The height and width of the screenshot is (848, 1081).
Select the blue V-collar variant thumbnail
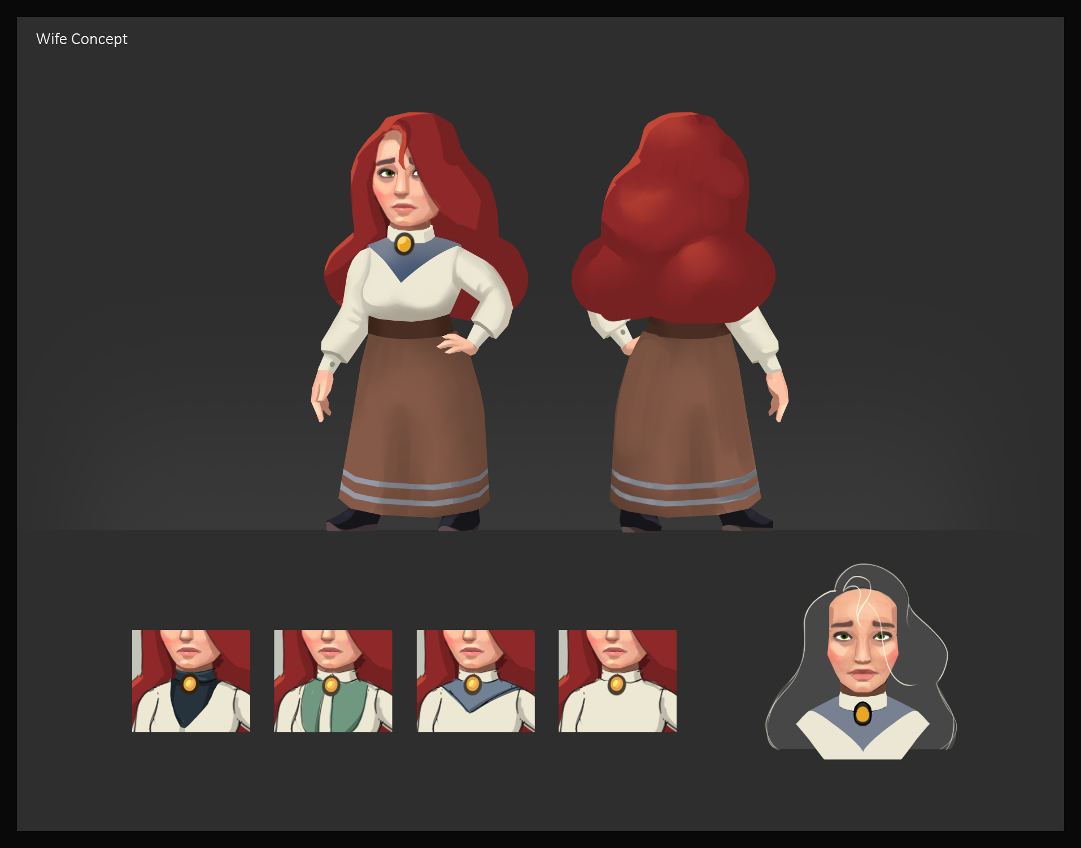[x=476, y=681]
